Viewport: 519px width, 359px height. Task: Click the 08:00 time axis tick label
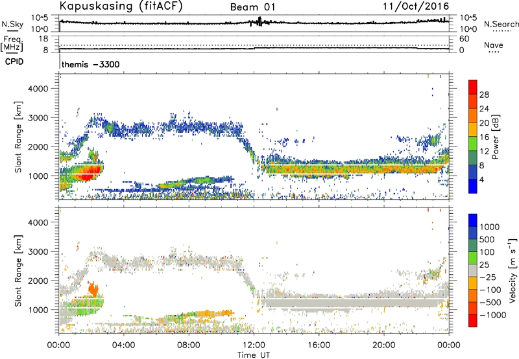point(189,345)
